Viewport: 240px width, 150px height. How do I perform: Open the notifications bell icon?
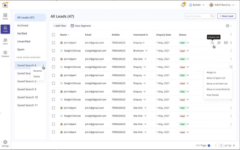pos(183,5)
